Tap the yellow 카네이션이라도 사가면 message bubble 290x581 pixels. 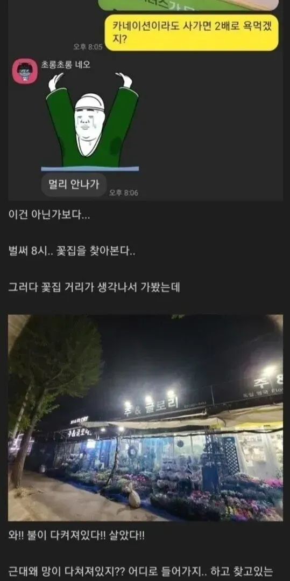(191, 32)
